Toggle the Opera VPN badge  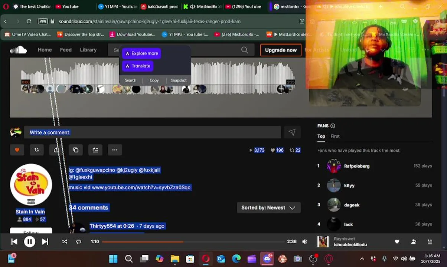pyautogui.click(x=43, y=22)
